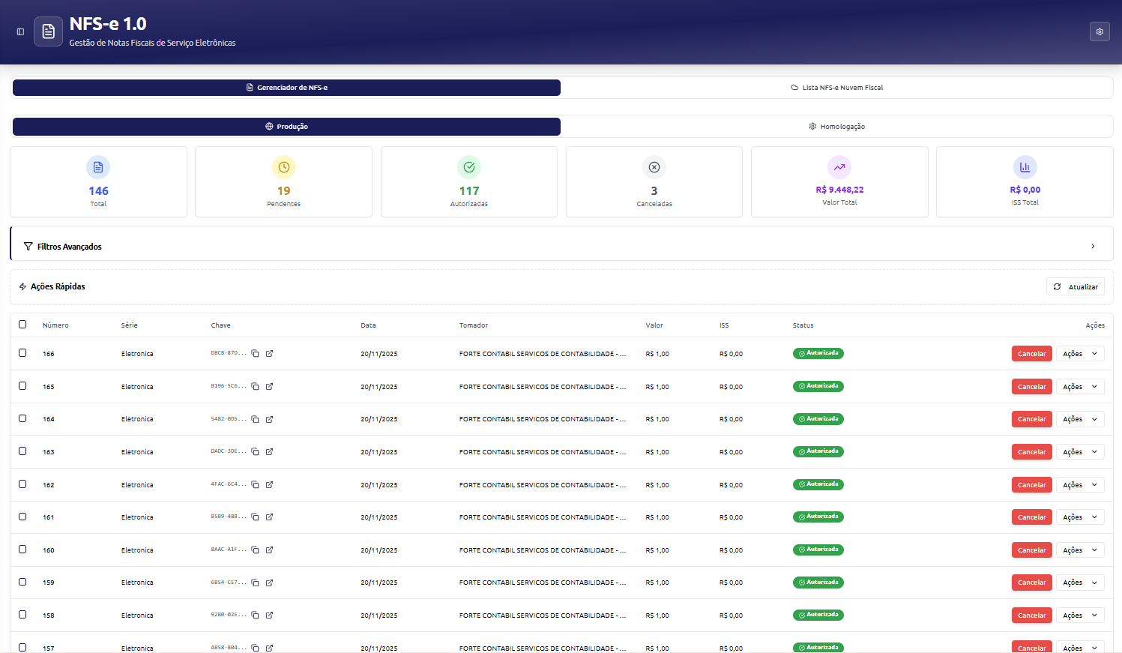The width and height of the screenshot is (1122, 653).
Task: Expand the Filtros Avançados panel
Action: click(561, 246)
